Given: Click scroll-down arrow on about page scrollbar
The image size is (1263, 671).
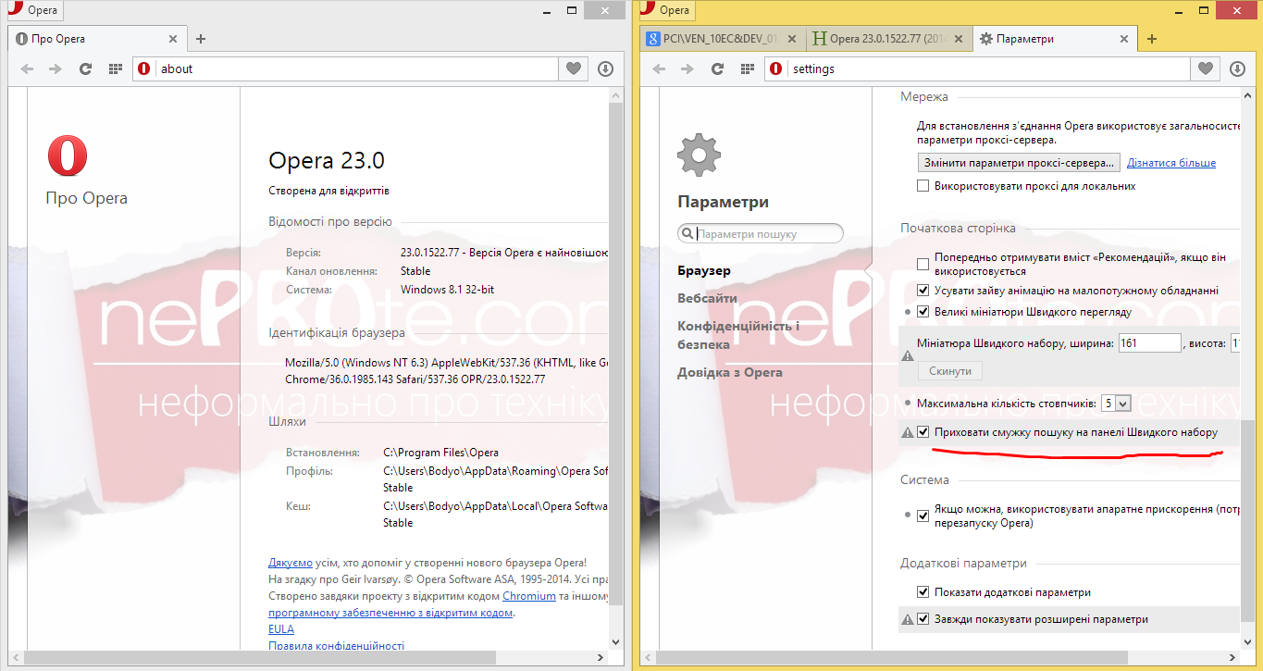Looking at the screenshot, I should coord(618,640).
